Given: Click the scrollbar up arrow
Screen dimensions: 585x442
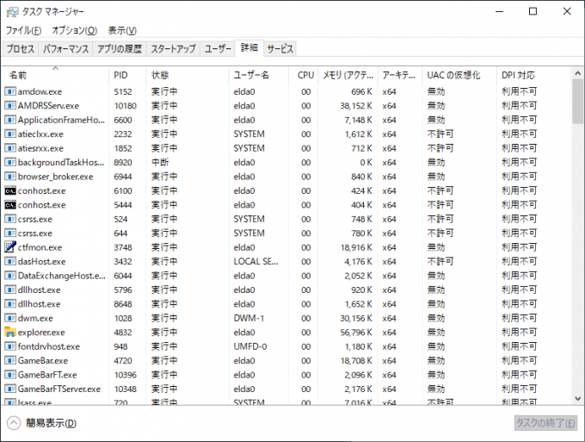Looking at the screenshot, I should [578, 73].
